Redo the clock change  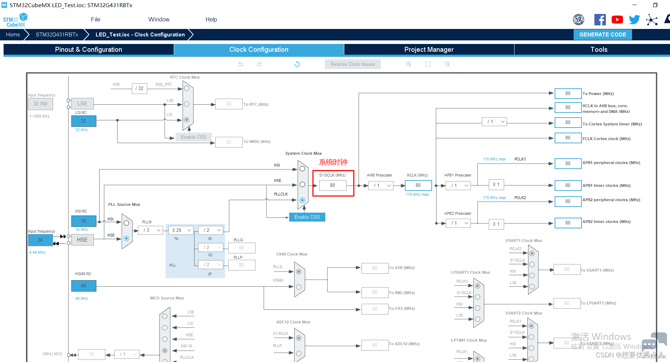tap(260, 64)
